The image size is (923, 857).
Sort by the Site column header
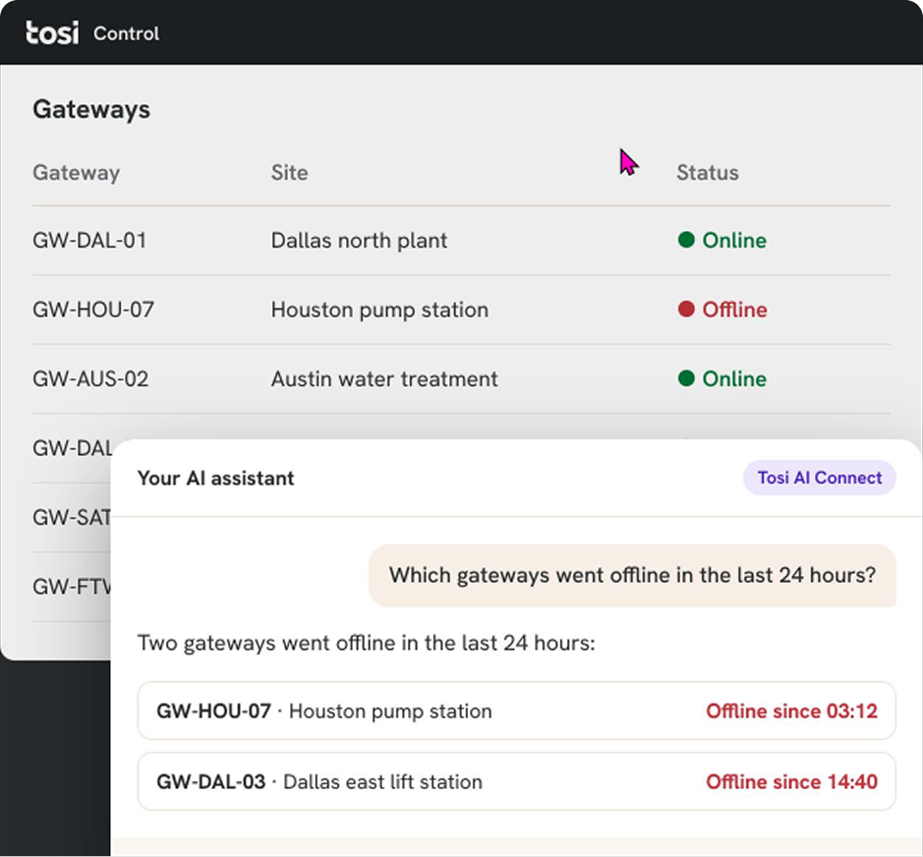[x=289, y=172]
